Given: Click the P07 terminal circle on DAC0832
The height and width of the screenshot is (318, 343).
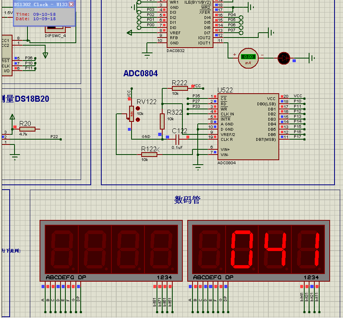Looking at the screenshot, I should click(241, 33).
